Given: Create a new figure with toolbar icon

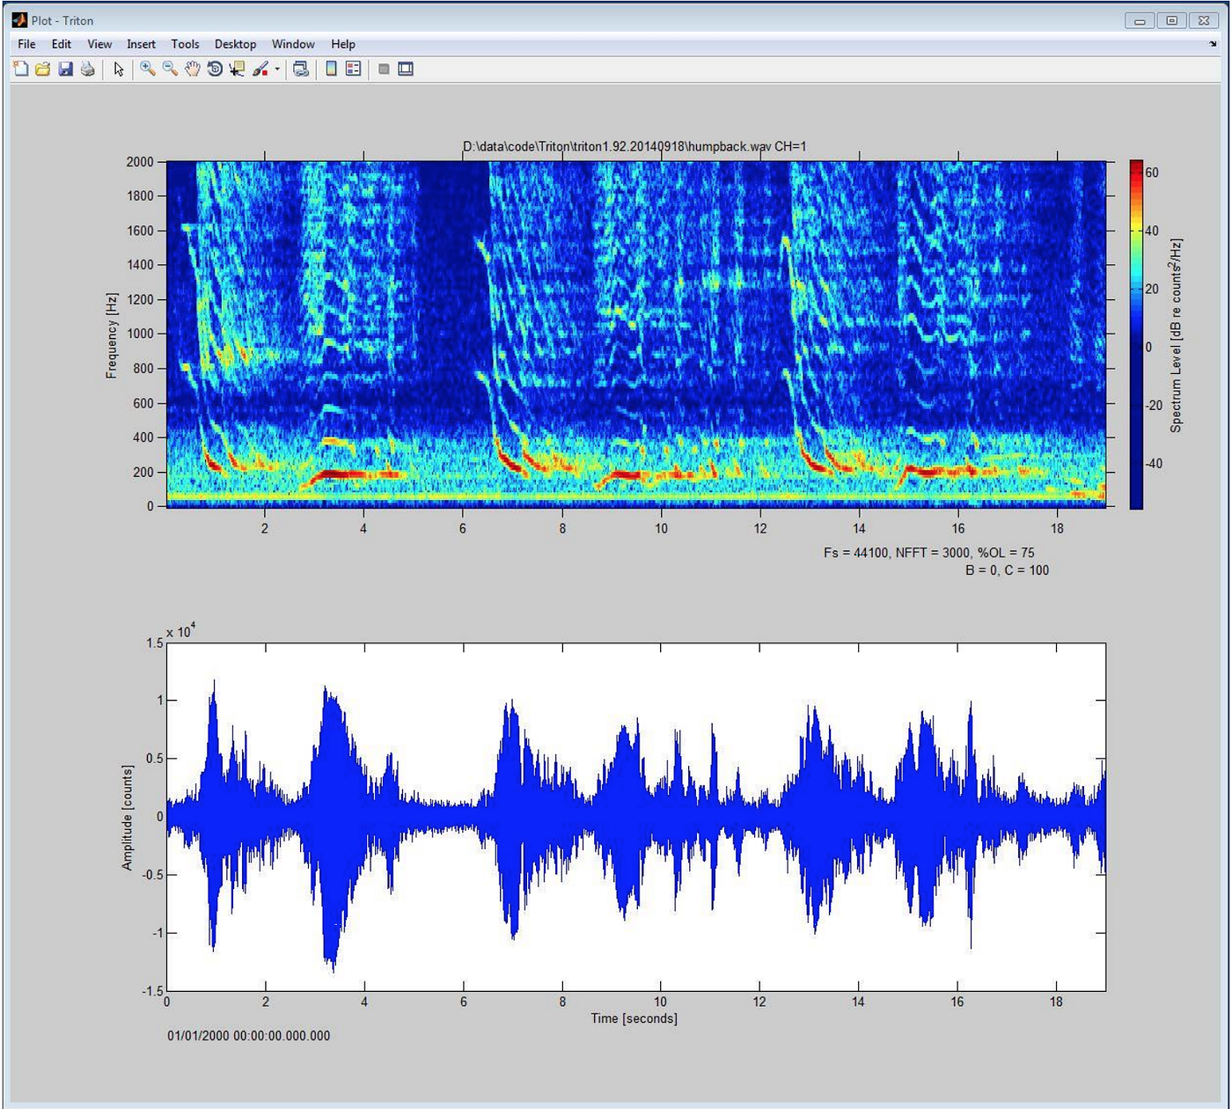Looking at the screenshot, I should (20, 69).
